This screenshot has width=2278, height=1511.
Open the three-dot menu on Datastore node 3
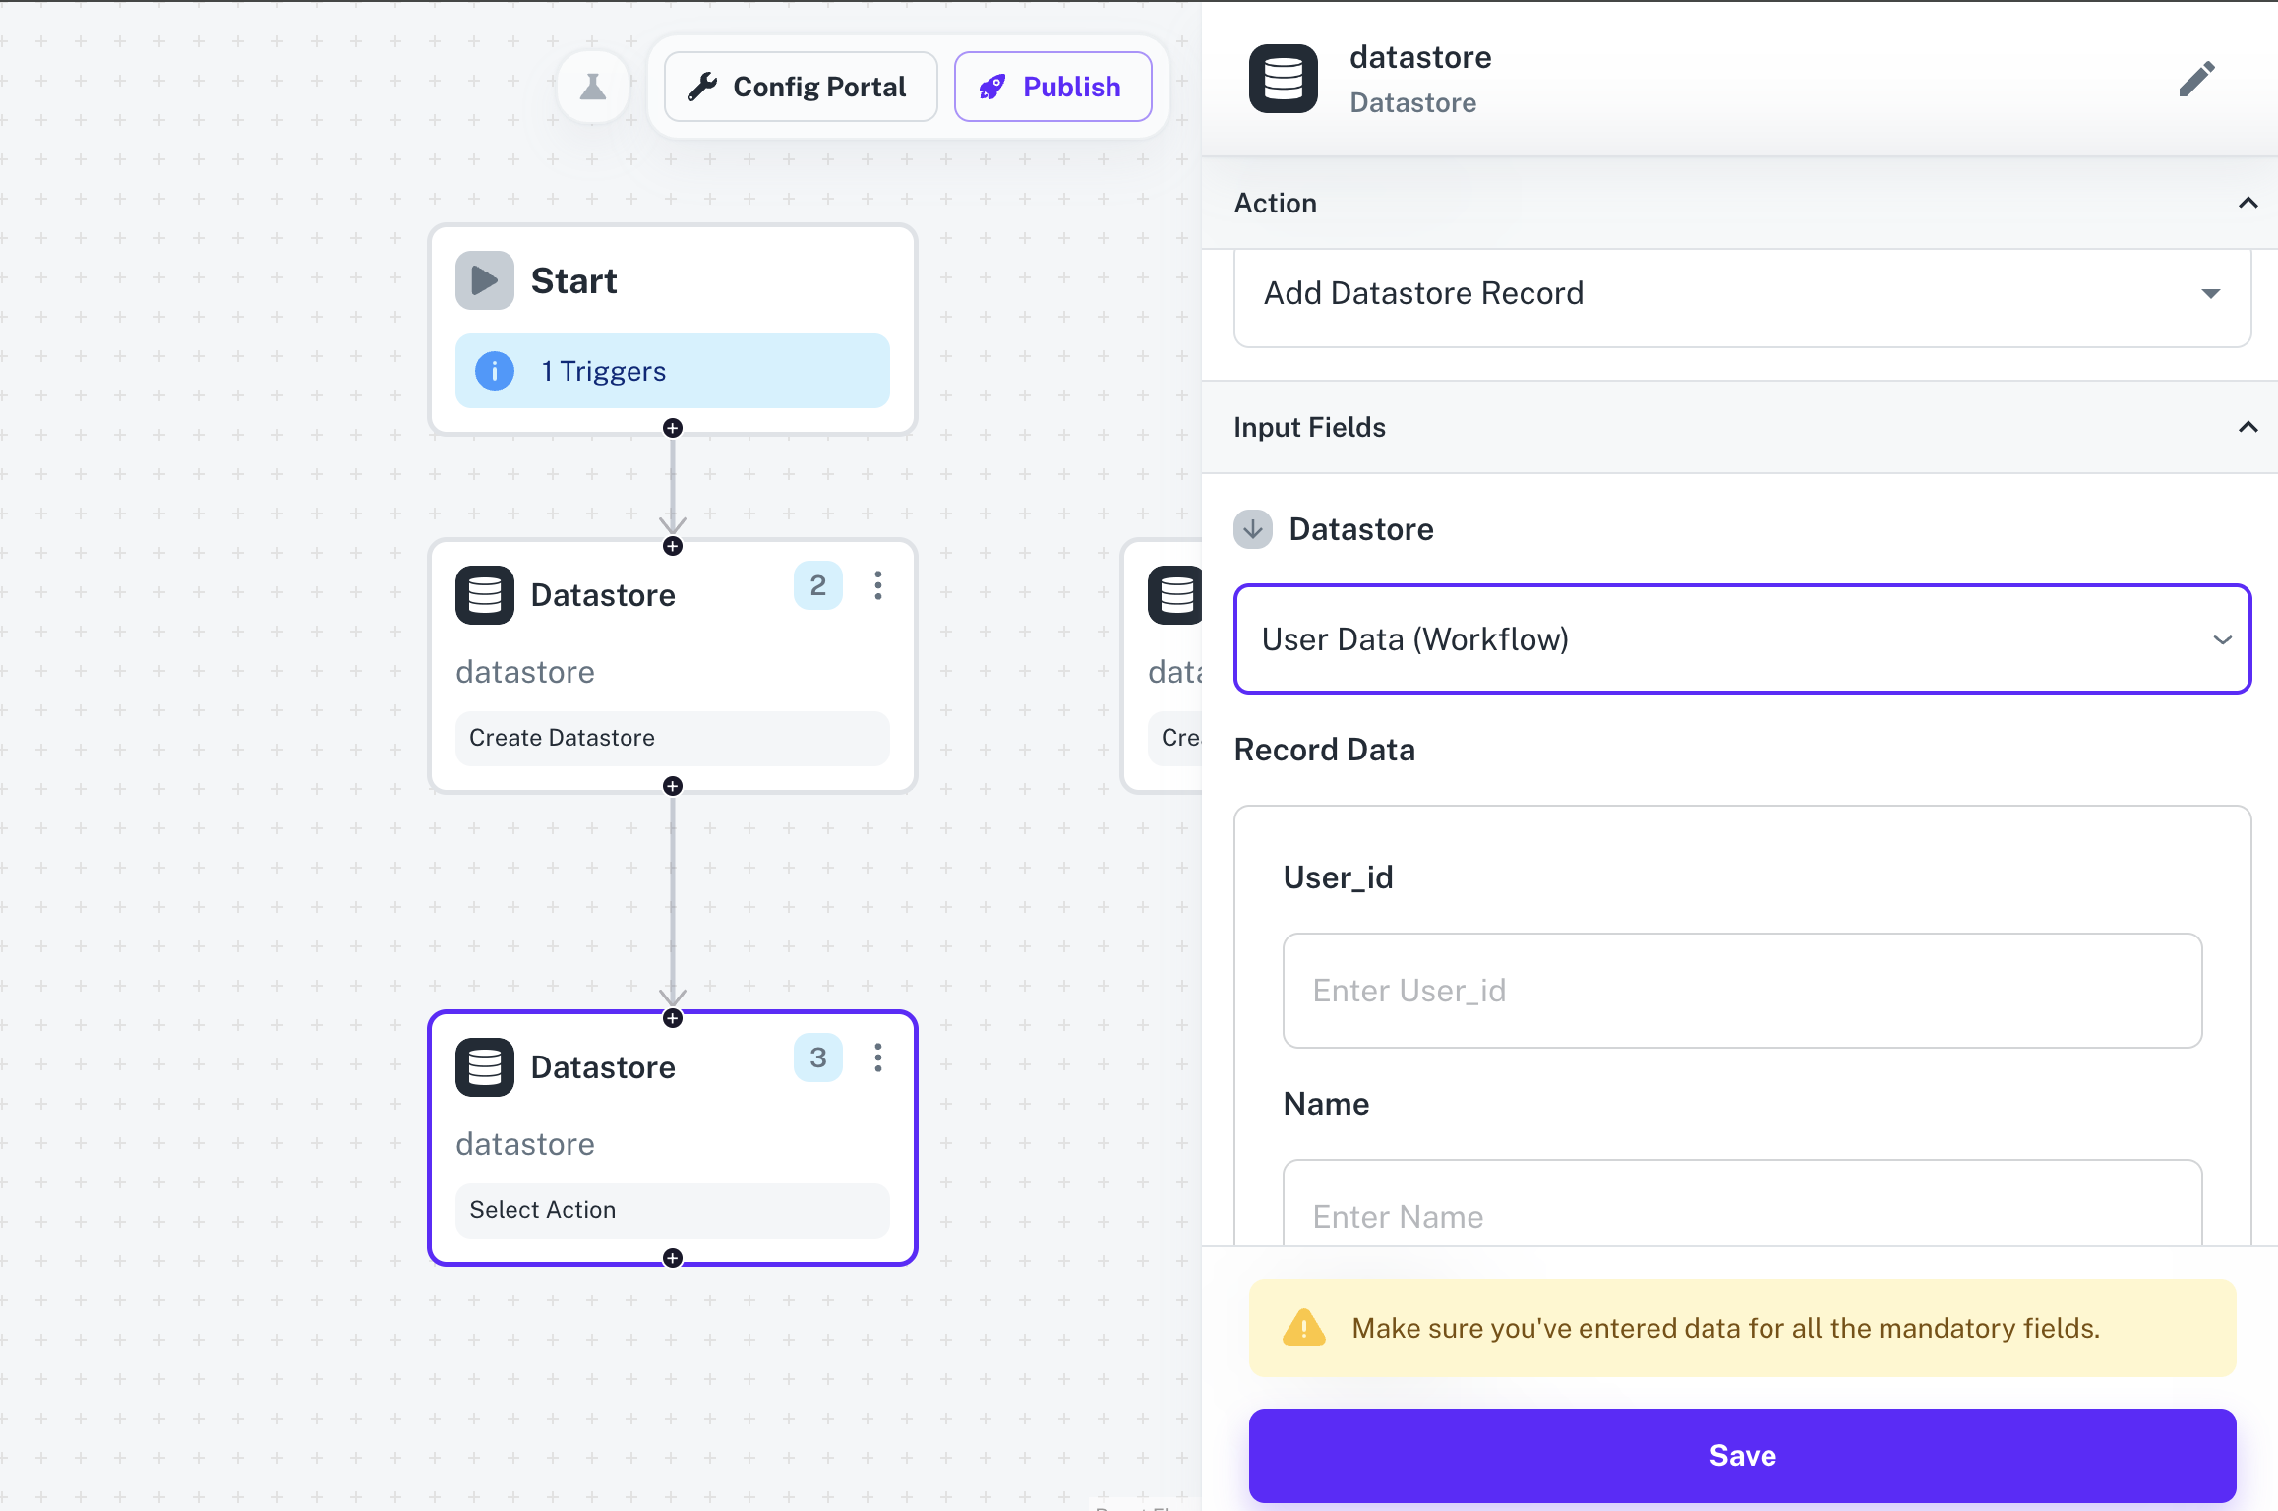(x=878, y=1058)
